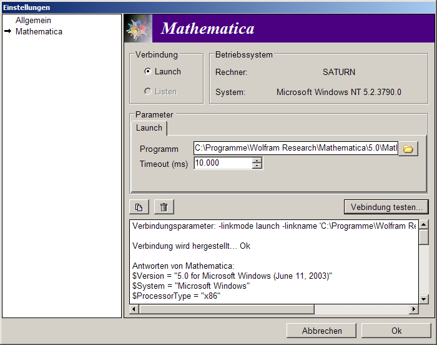Screen dimensions: 437x345
Task: Click the trash icon to clear log
Action: 164,207
